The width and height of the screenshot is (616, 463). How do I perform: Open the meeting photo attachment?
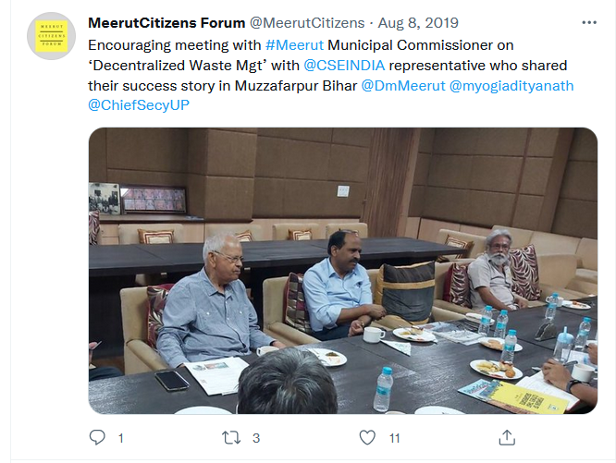click(x=343, y=271)
